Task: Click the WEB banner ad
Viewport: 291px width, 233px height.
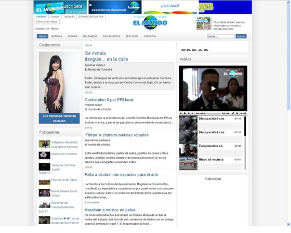Action: tap(226, 7)
